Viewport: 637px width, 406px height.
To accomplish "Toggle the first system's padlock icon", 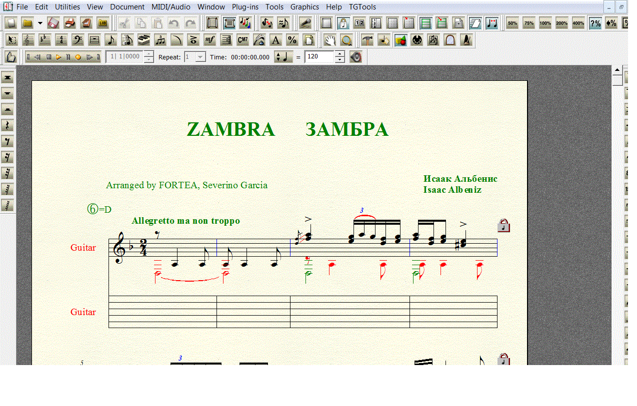I will (x=503, y=226).
